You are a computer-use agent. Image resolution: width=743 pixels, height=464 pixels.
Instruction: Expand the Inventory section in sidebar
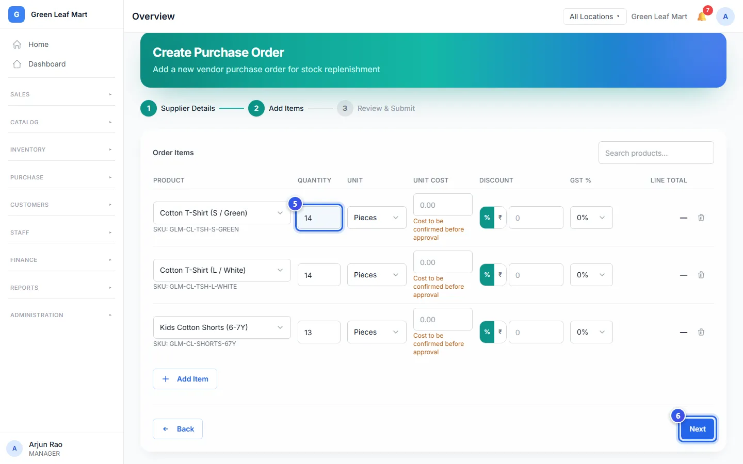(x=62, y=150)
